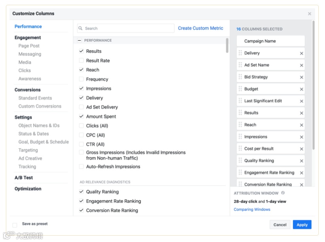Delete Cost per Result from selected columns
The width and height of the screenshot is (325, 242).
coord(302,149)
